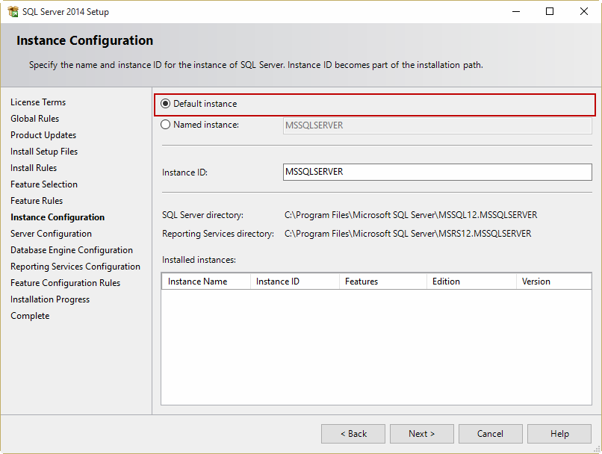This screenshot has height=454, width=602.
Task: Click the Features column header
Action: (382, 282)
